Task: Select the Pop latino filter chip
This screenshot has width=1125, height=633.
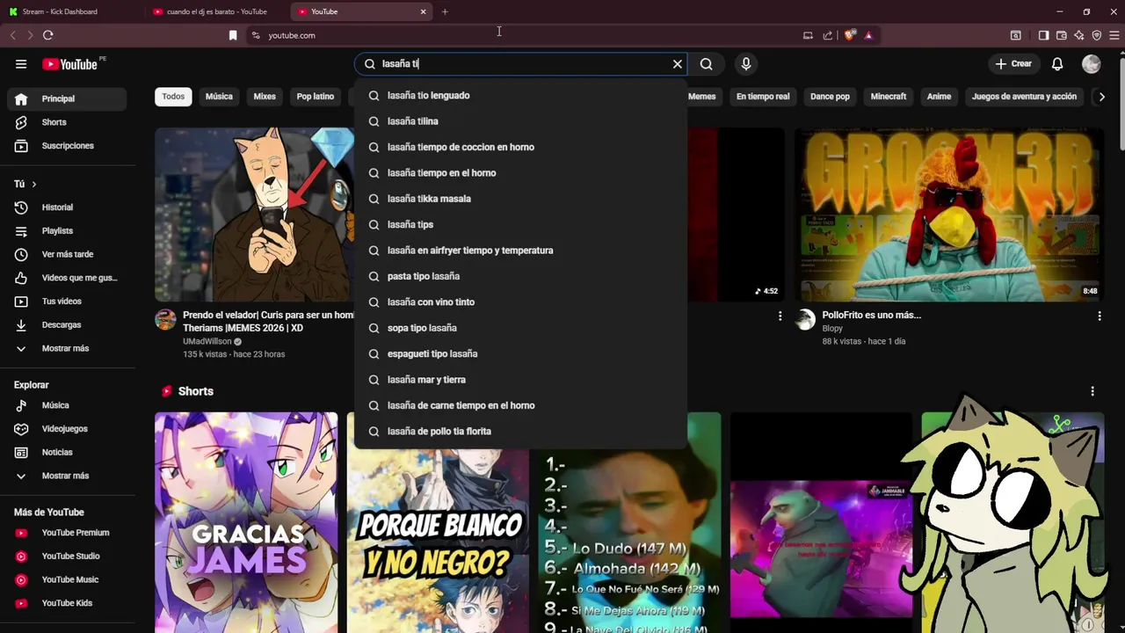Action: tap(316, 97)
